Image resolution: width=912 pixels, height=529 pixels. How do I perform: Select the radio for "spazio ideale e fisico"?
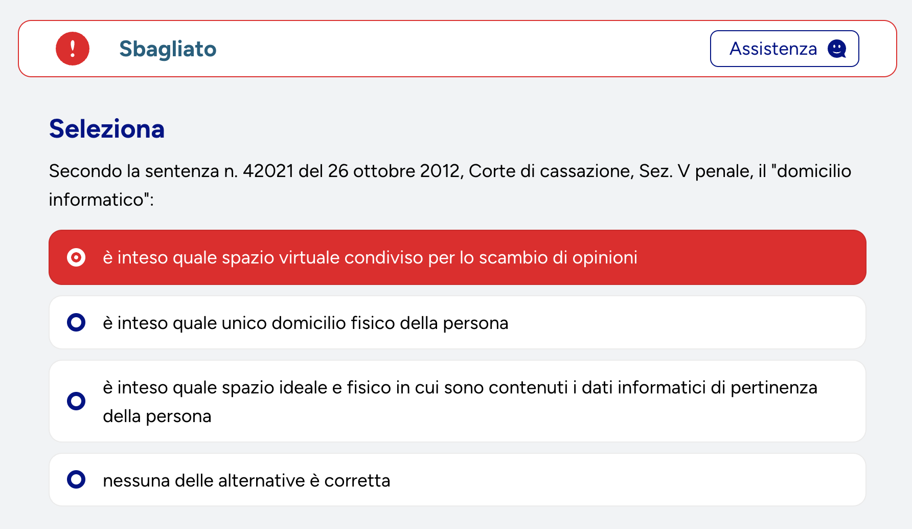coord(76,401)
